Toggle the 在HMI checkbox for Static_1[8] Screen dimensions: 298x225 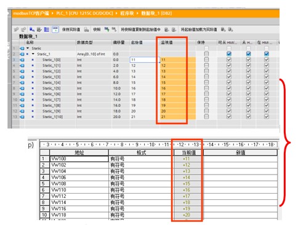[267, 105]
